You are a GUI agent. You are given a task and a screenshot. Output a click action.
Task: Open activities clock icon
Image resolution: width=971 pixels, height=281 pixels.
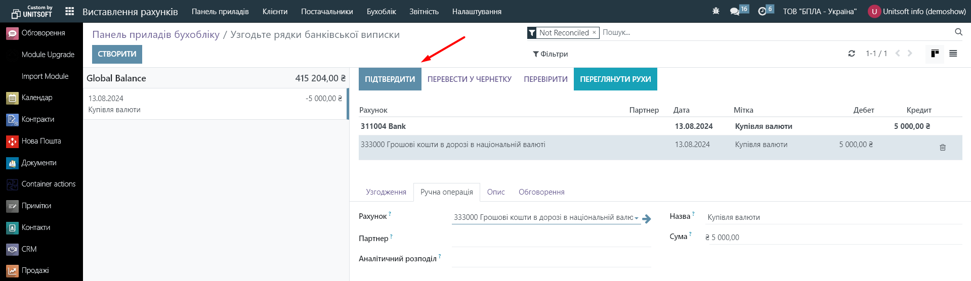click(x=762, y=11)
